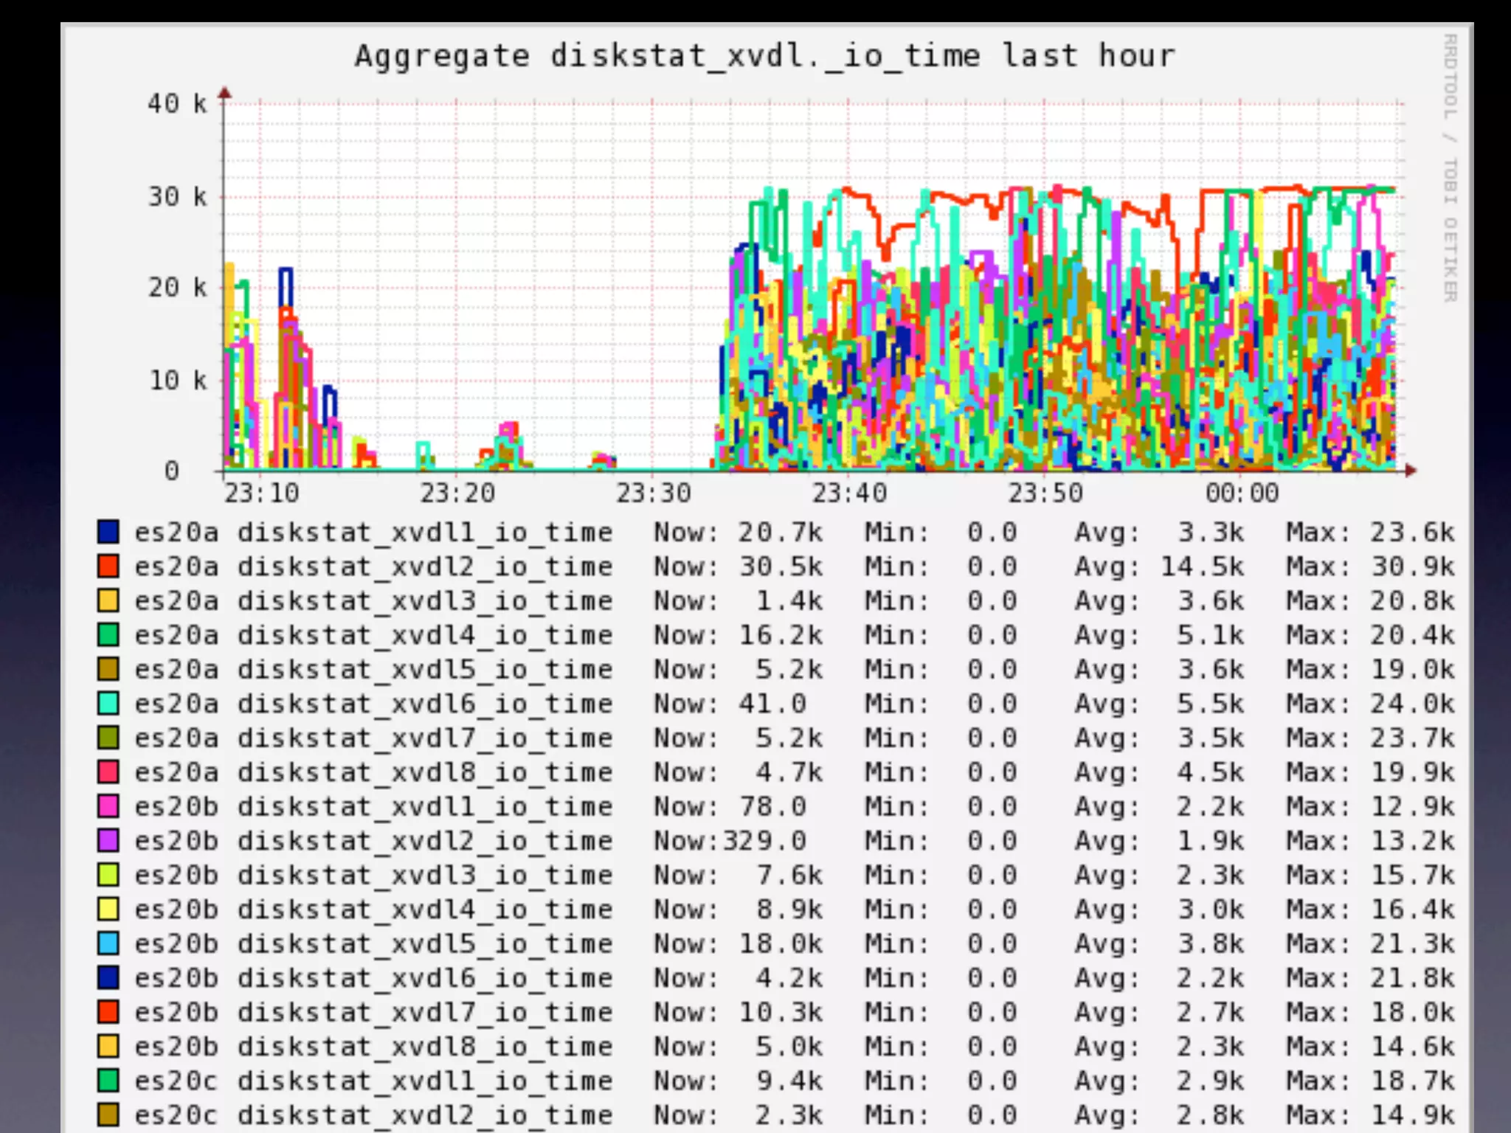Click the 23:10 time axis label

262,493
